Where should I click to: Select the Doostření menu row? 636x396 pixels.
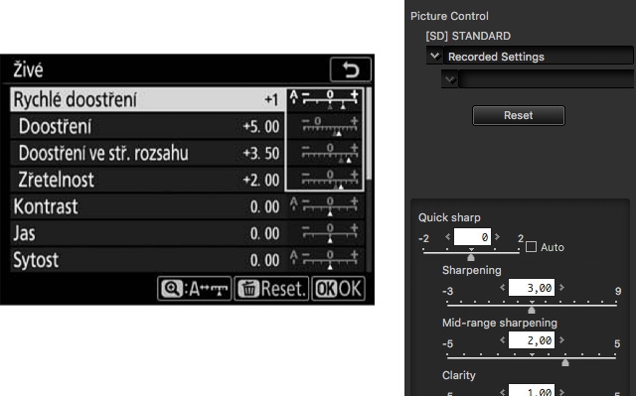pos(148,126)
